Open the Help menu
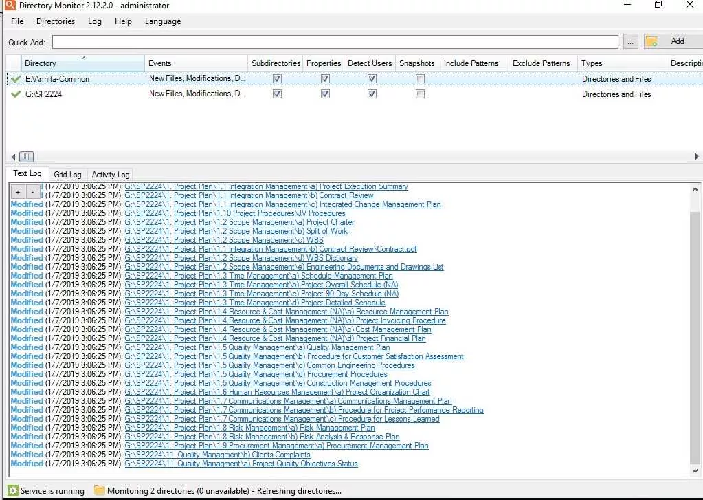The height and width of the screenshot is (500, 703). [123, 21]
